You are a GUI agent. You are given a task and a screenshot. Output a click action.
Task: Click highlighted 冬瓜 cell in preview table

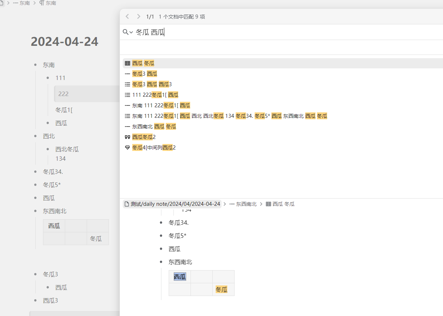[221, 290]
